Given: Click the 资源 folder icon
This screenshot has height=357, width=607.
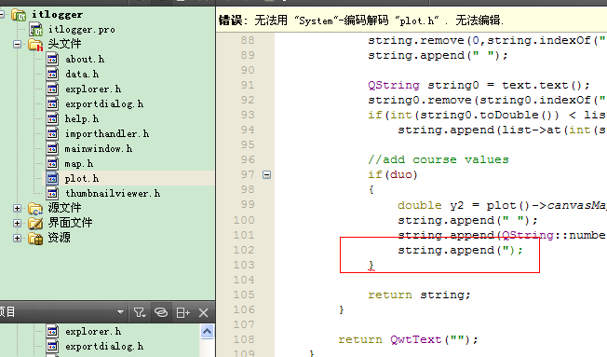Looking at the screenshot, I should (x=35, y=238).
